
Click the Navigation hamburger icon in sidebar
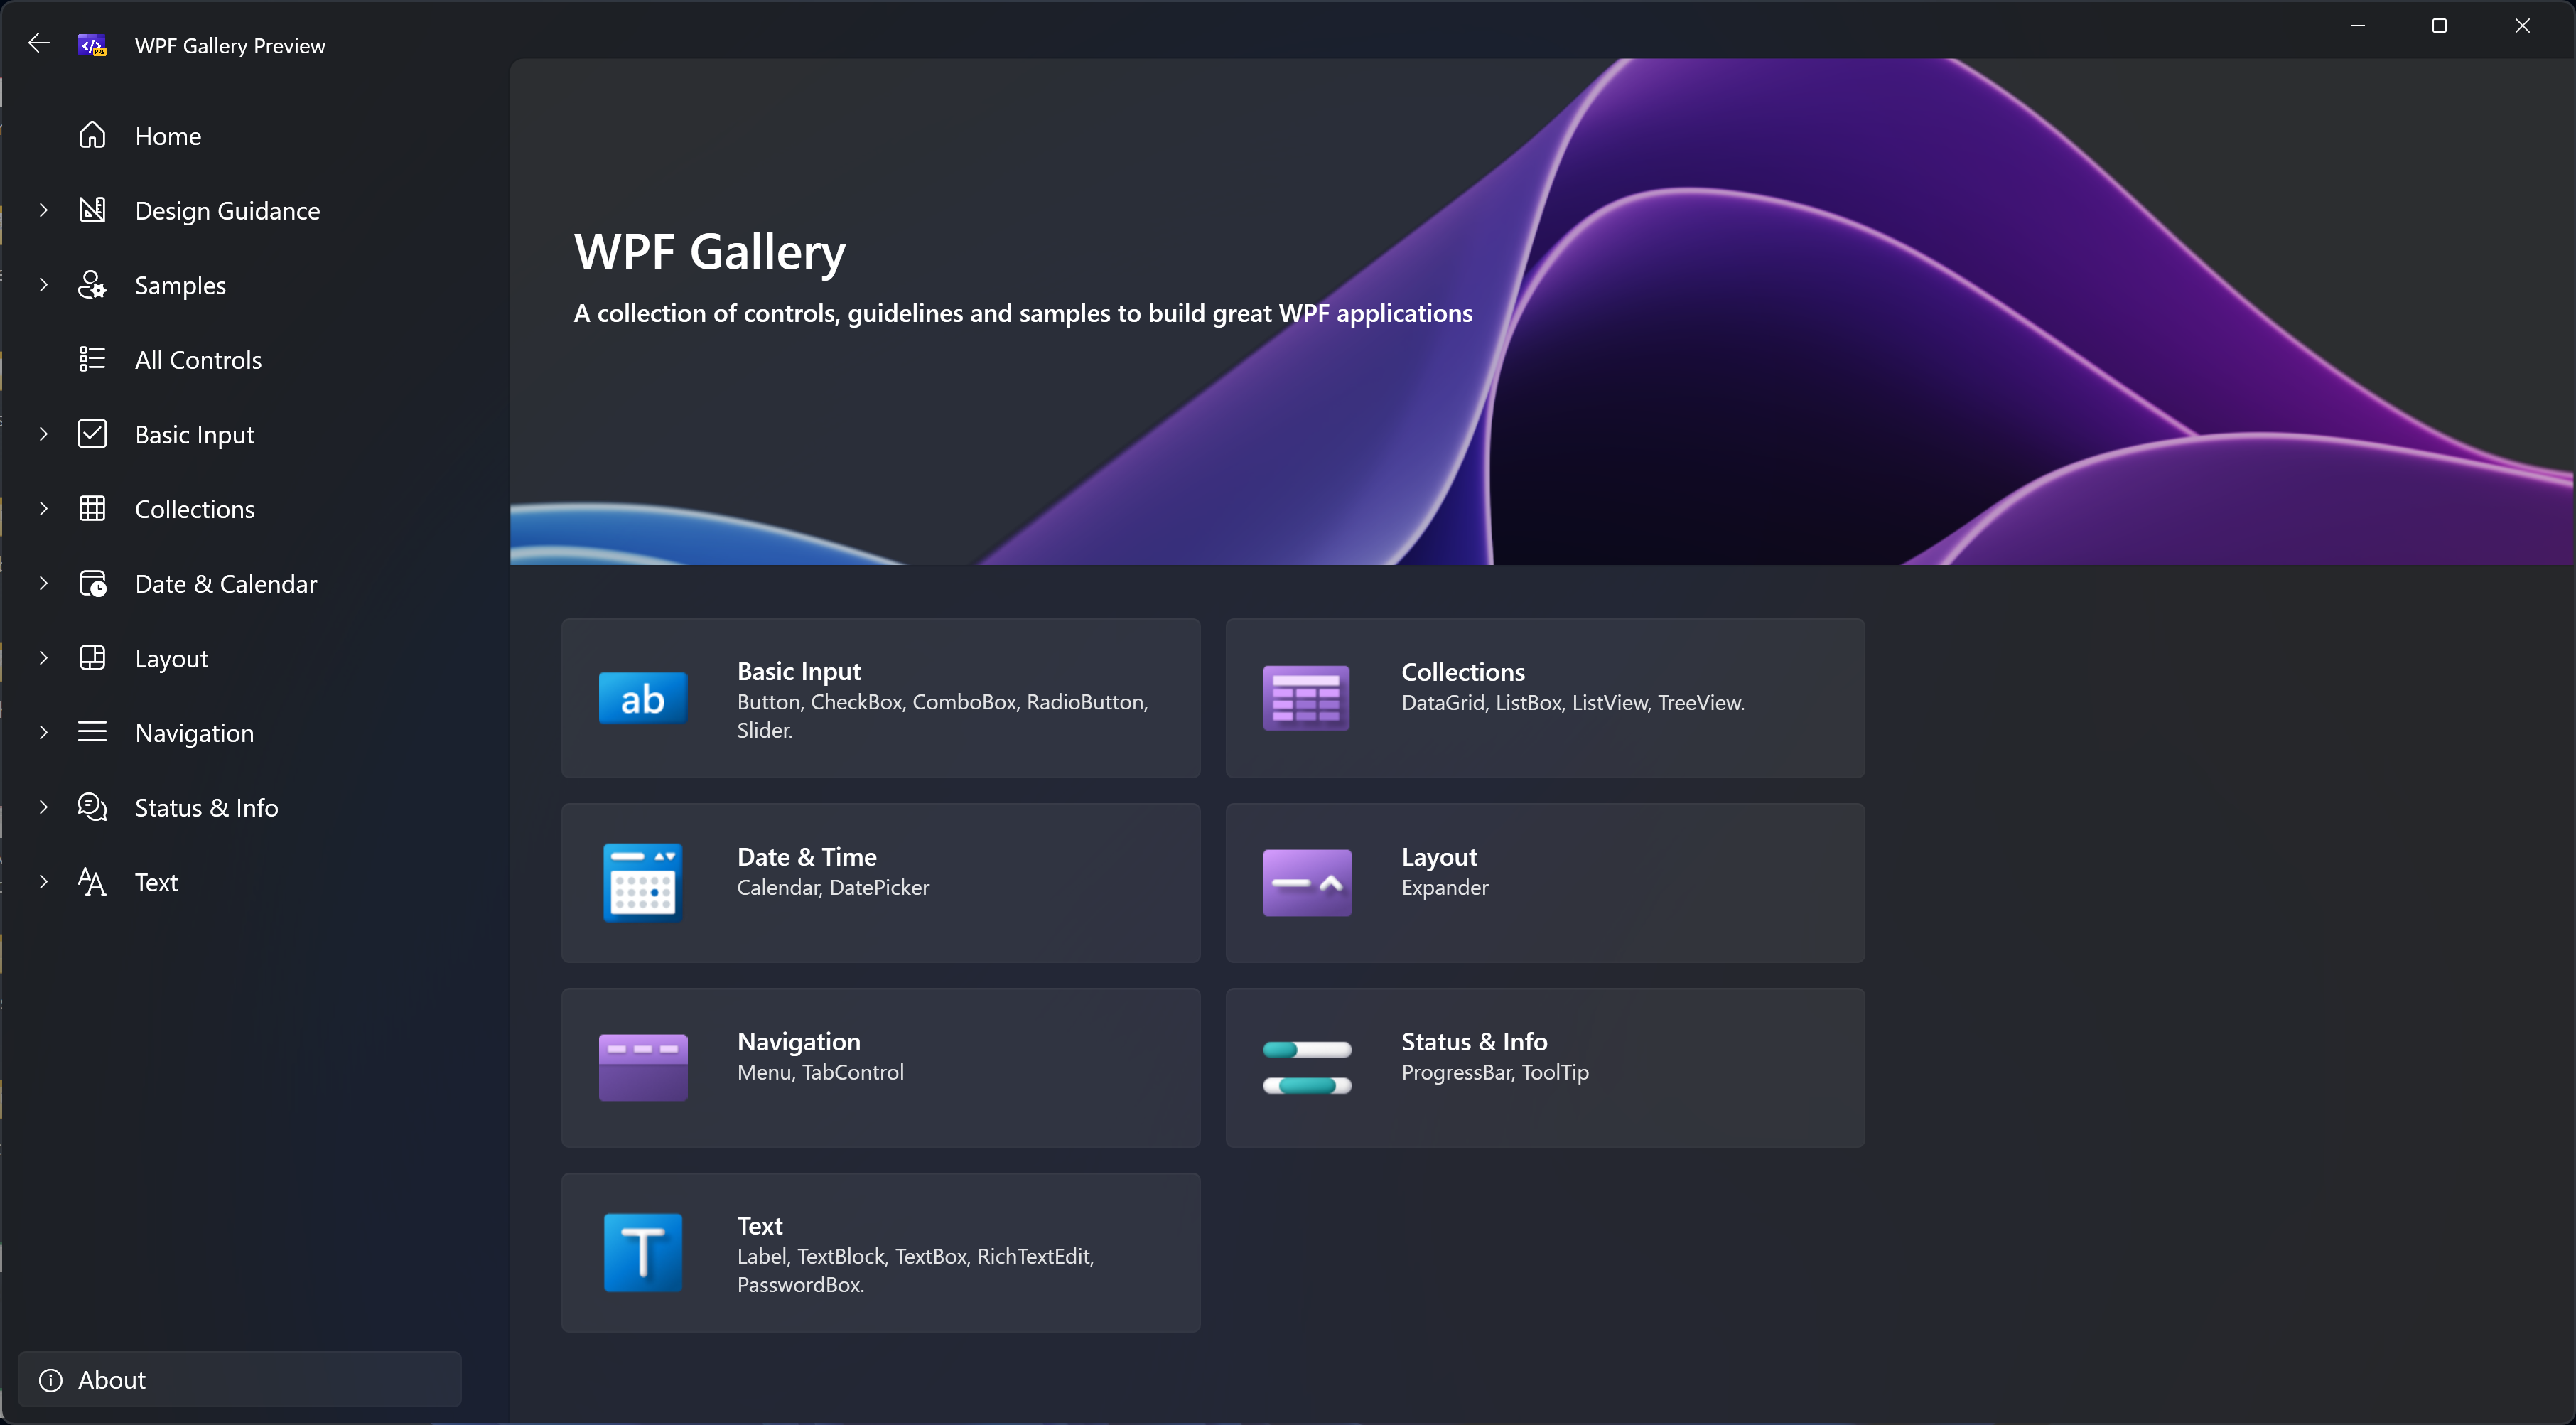[92, 732]
